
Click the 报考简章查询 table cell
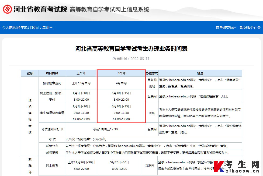click(52, 83)
